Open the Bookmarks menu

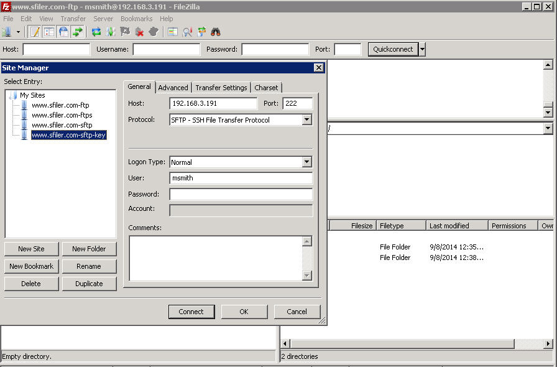(x=136, y=19)
